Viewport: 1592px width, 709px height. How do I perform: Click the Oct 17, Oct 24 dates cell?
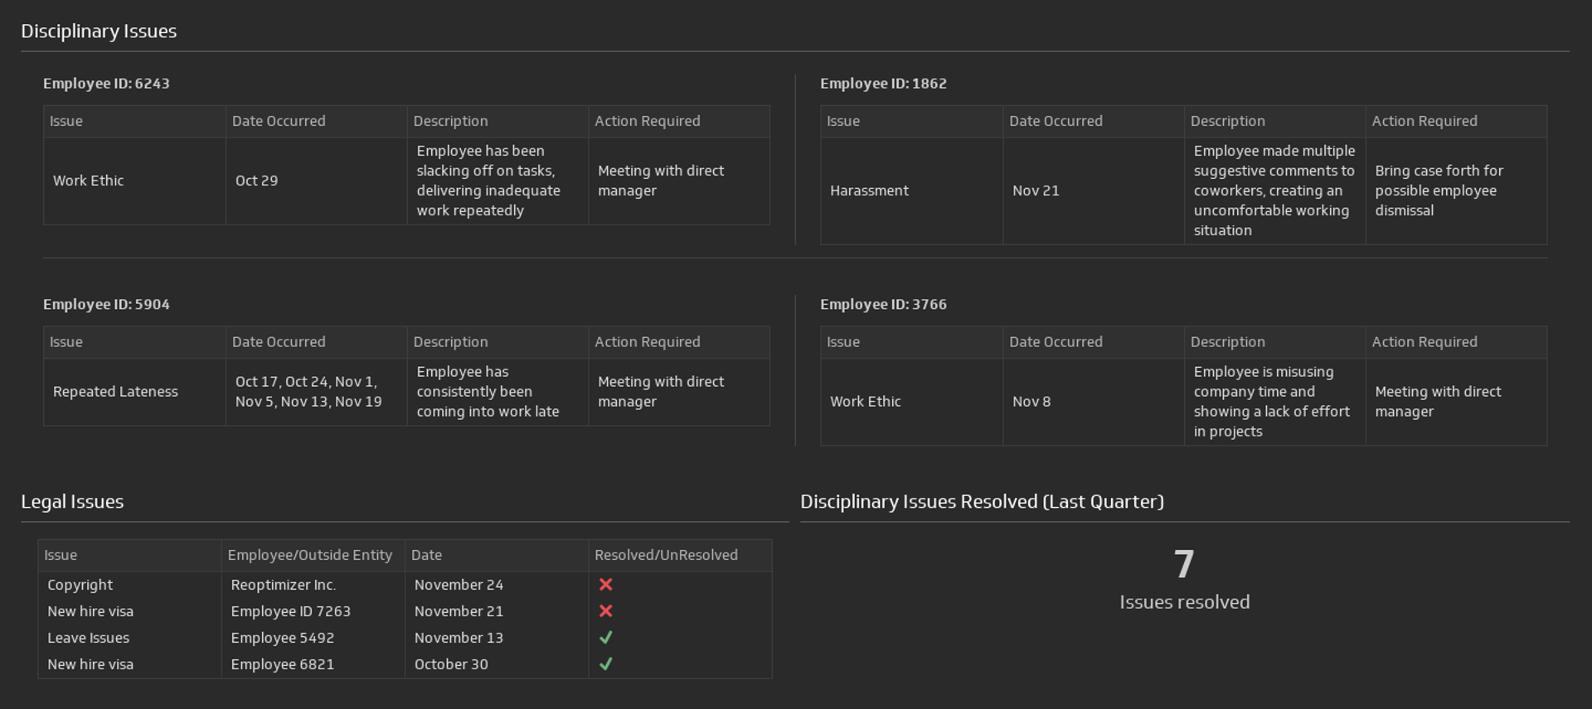[x=316, y=392]
